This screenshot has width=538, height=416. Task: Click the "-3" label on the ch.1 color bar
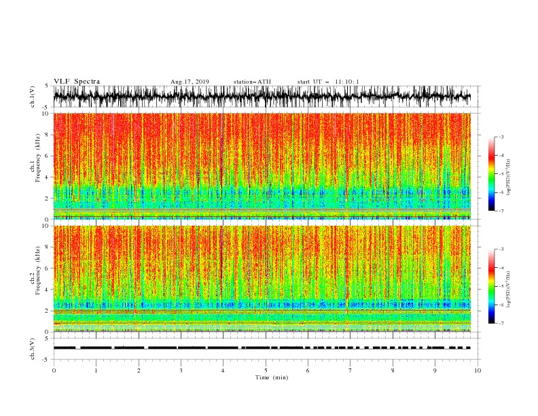pyautogui.click(x=501, y=137)
